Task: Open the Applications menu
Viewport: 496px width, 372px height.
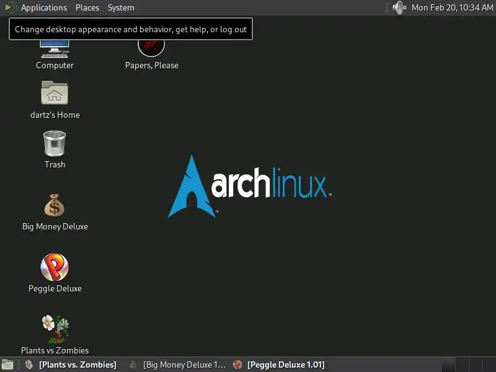Action: [x=44, y=7]
